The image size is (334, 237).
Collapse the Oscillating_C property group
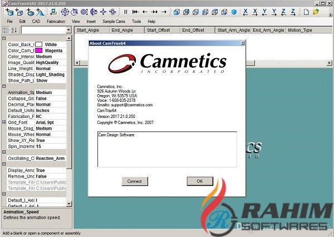click(x=4, y=152)
